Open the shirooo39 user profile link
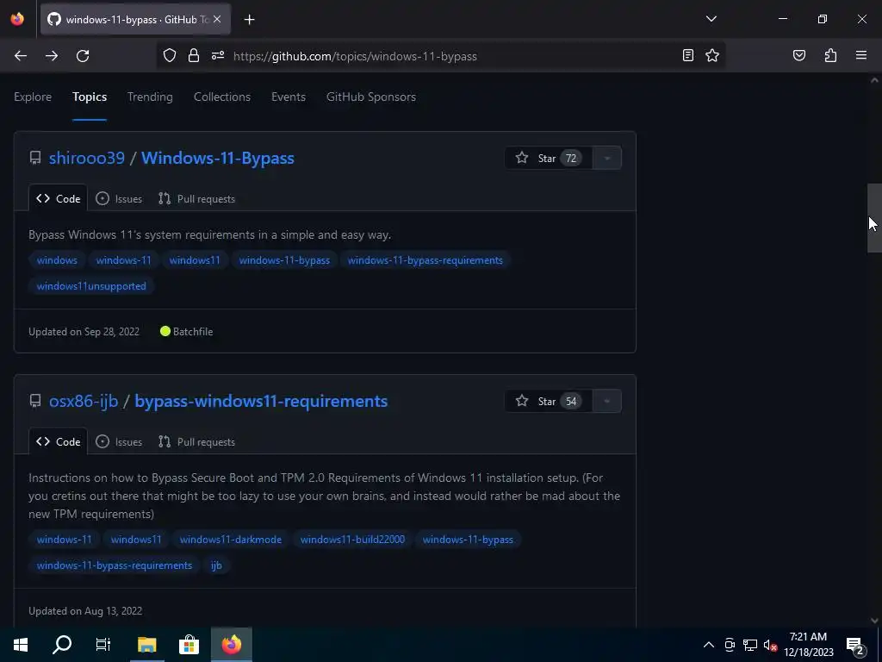Screen dimensions: 882x662 coord(87,159)
